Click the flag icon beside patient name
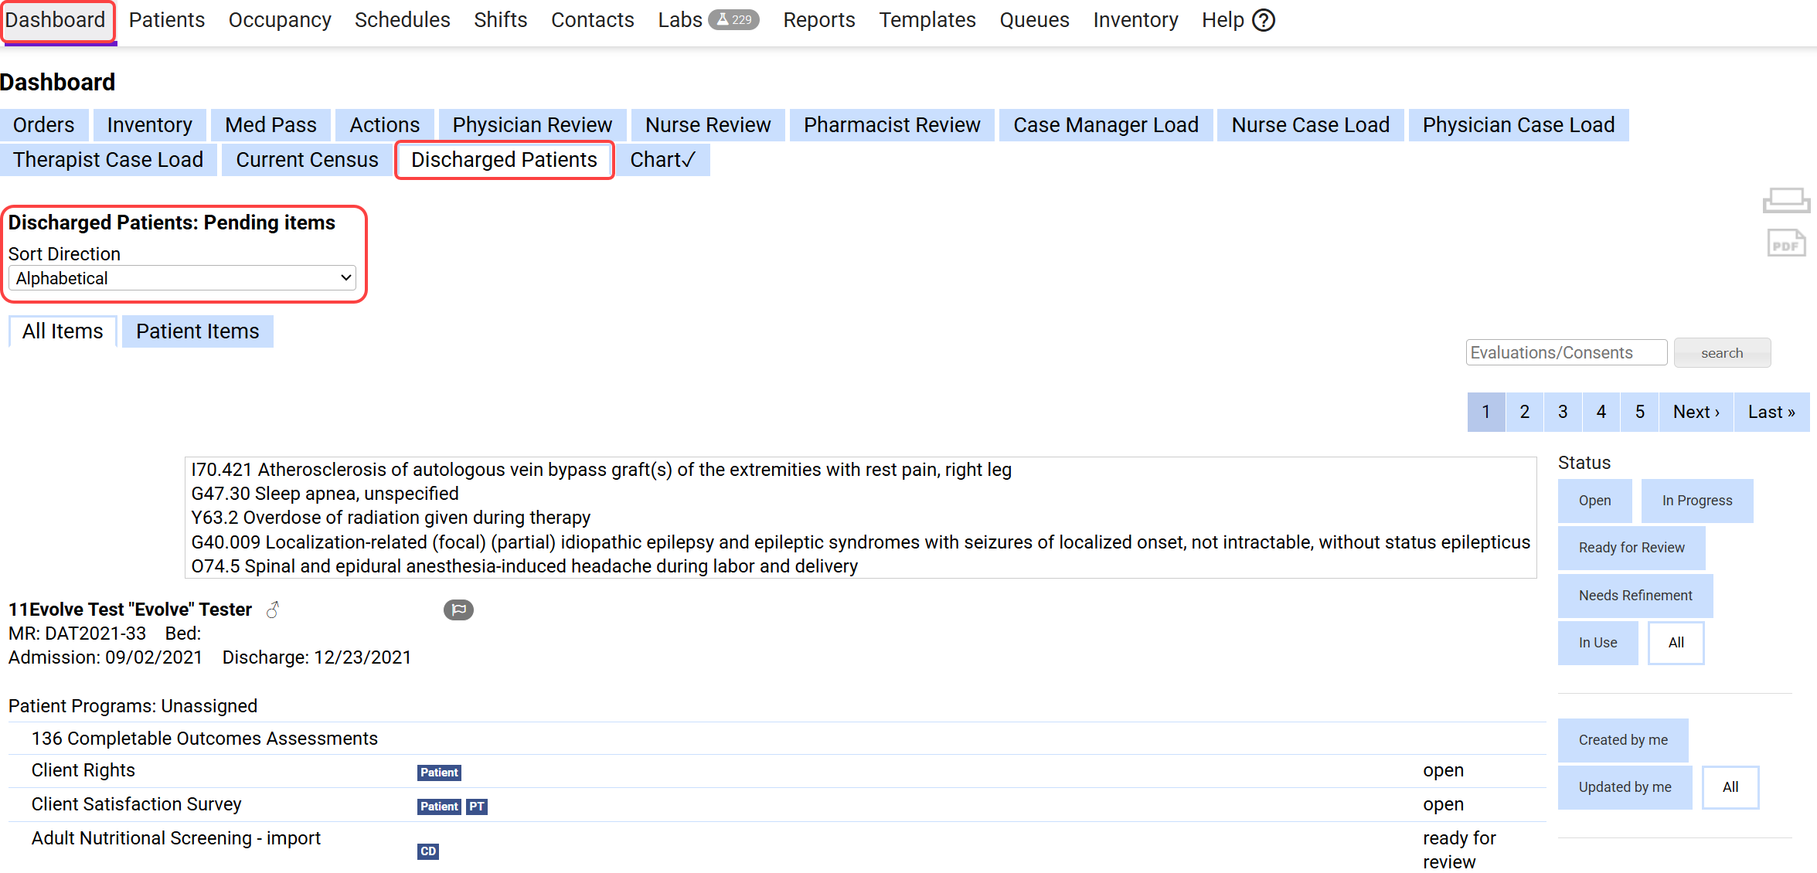The width and height of the screenshot is (1817, 873). pyautogui.click(x=458, y=610)
